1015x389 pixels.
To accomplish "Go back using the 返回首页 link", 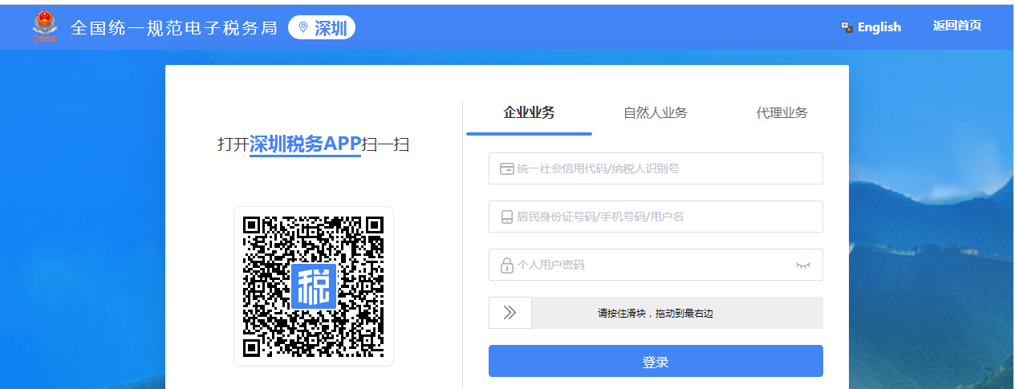I will coord(956,26).
